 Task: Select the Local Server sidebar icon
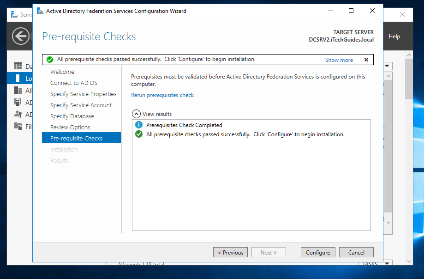tap(17, 78)
